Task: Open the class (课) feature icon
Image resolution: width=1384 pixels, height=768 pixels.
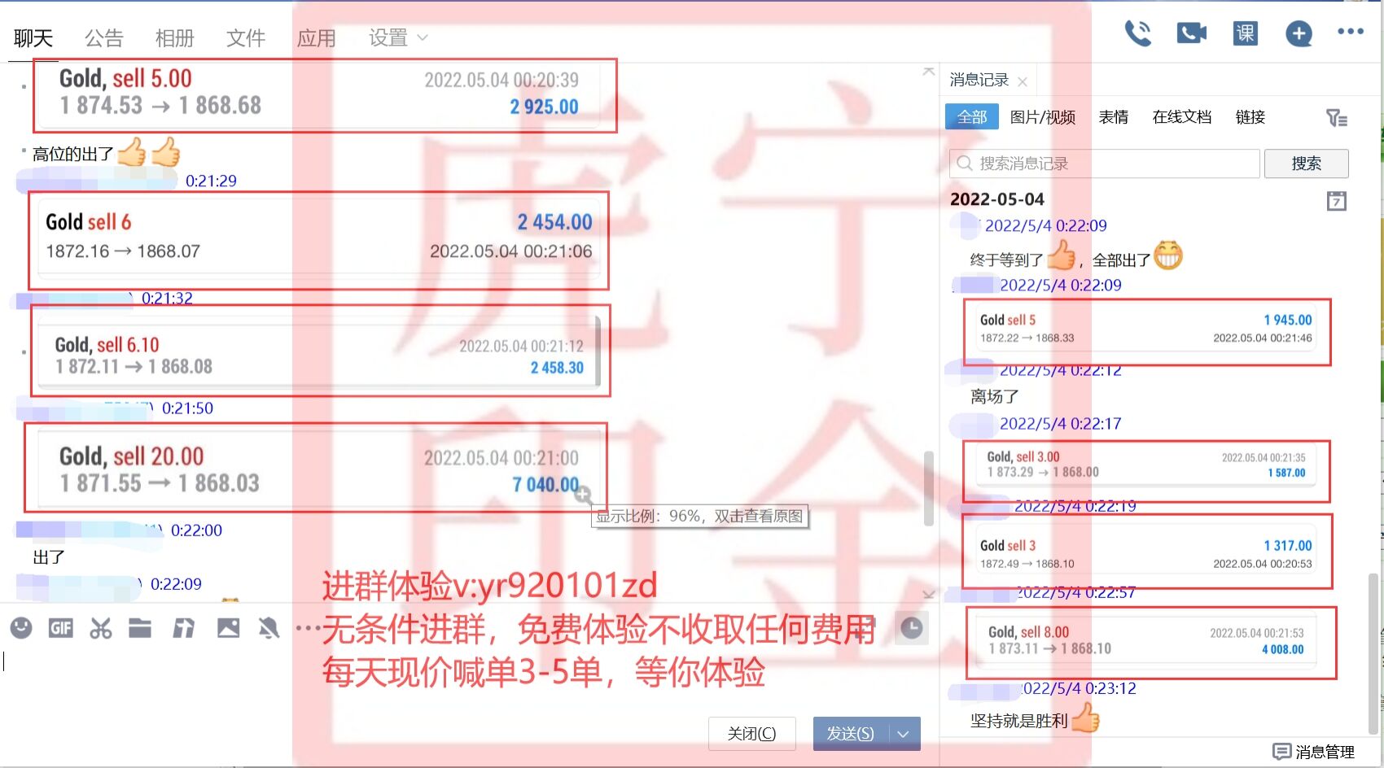Action: 1245,33
